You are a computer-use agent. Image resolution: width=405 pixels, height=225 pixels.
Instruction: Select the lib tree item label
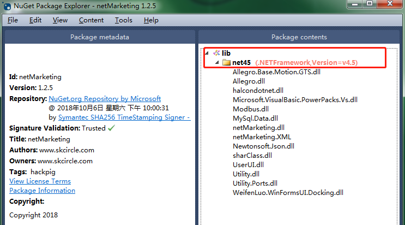point(226,53)
